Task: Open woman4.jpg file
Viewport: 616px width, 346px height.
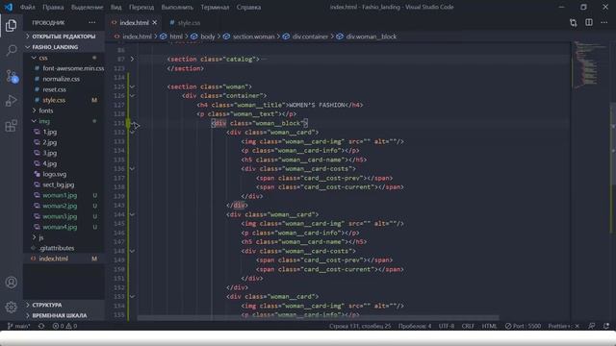Action: (60, 227)
